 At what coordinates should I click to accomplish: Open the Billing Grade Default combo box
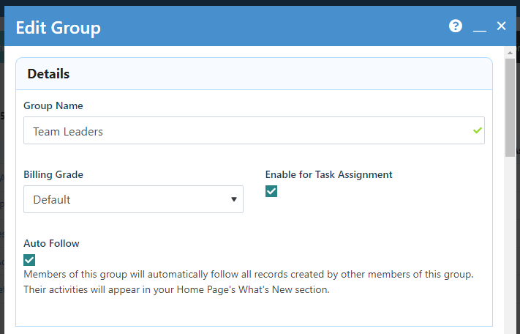[x=133, y=199]
